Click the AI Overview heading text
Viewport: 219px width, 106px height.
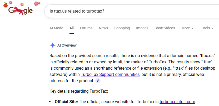pyautogui.click(x=67, y=45)
